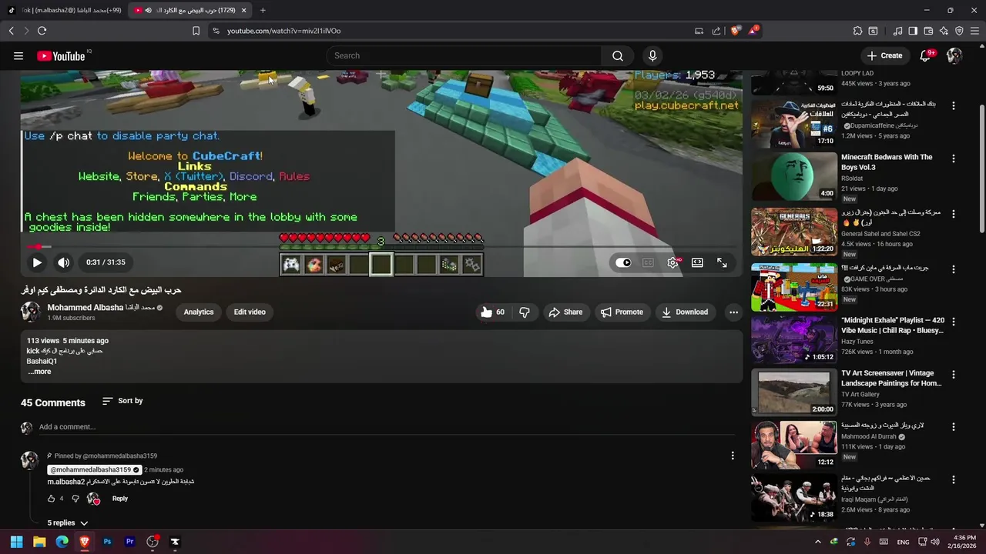Screen dimensions: 986x554
Task: Open a new browser tab
Action: click(x=263, y=10)
